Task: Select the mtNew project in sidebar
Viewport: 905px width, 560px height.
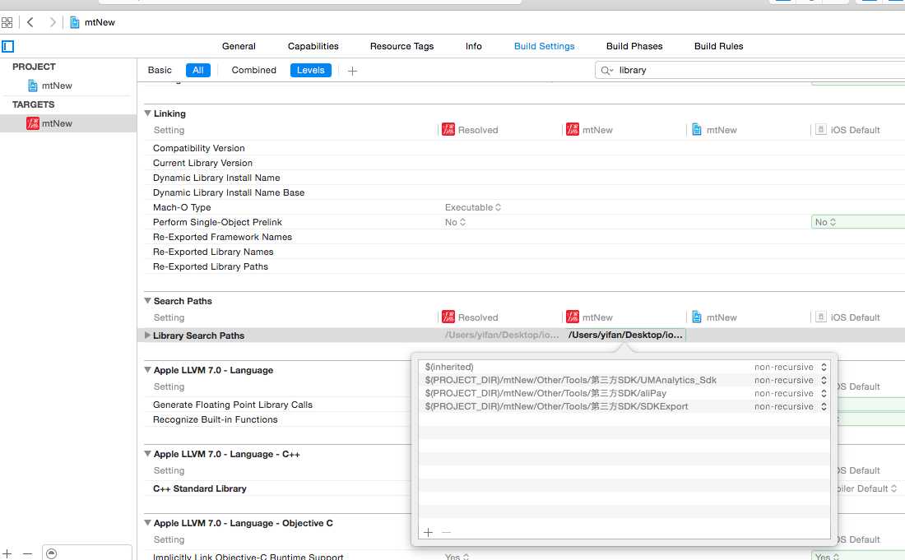Action: coord(51,86)
